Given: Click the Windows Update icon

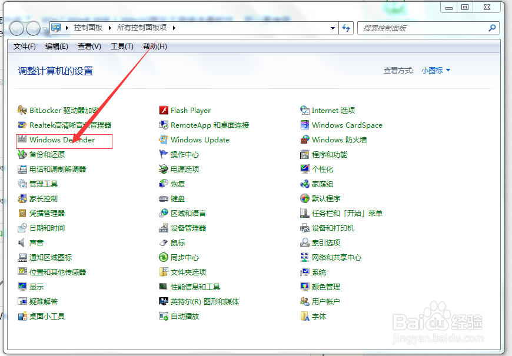Looking at the screenshot, I should click(x=164, y=140).
